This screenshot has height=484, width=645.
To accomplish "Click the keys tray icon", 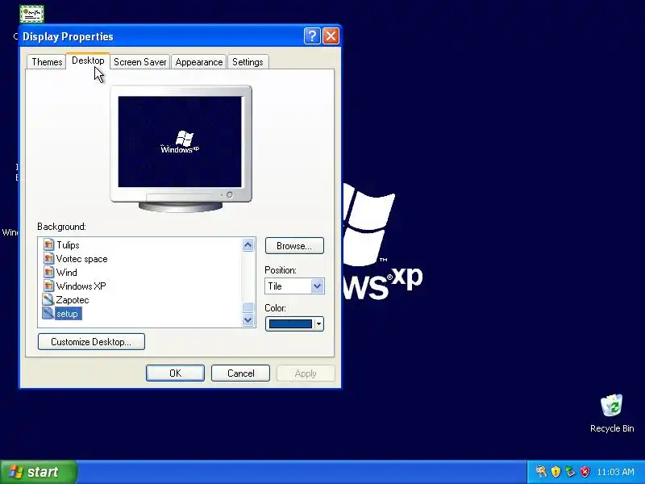I will (541, 472).
